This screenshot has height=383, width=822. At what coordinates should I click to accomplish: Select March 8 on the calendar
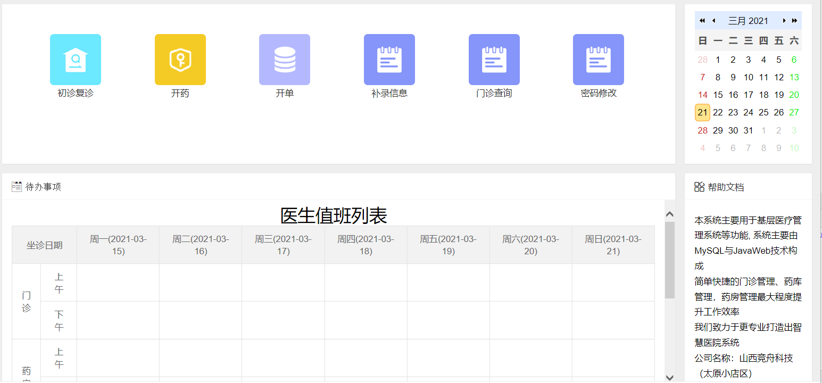(718, 78)
